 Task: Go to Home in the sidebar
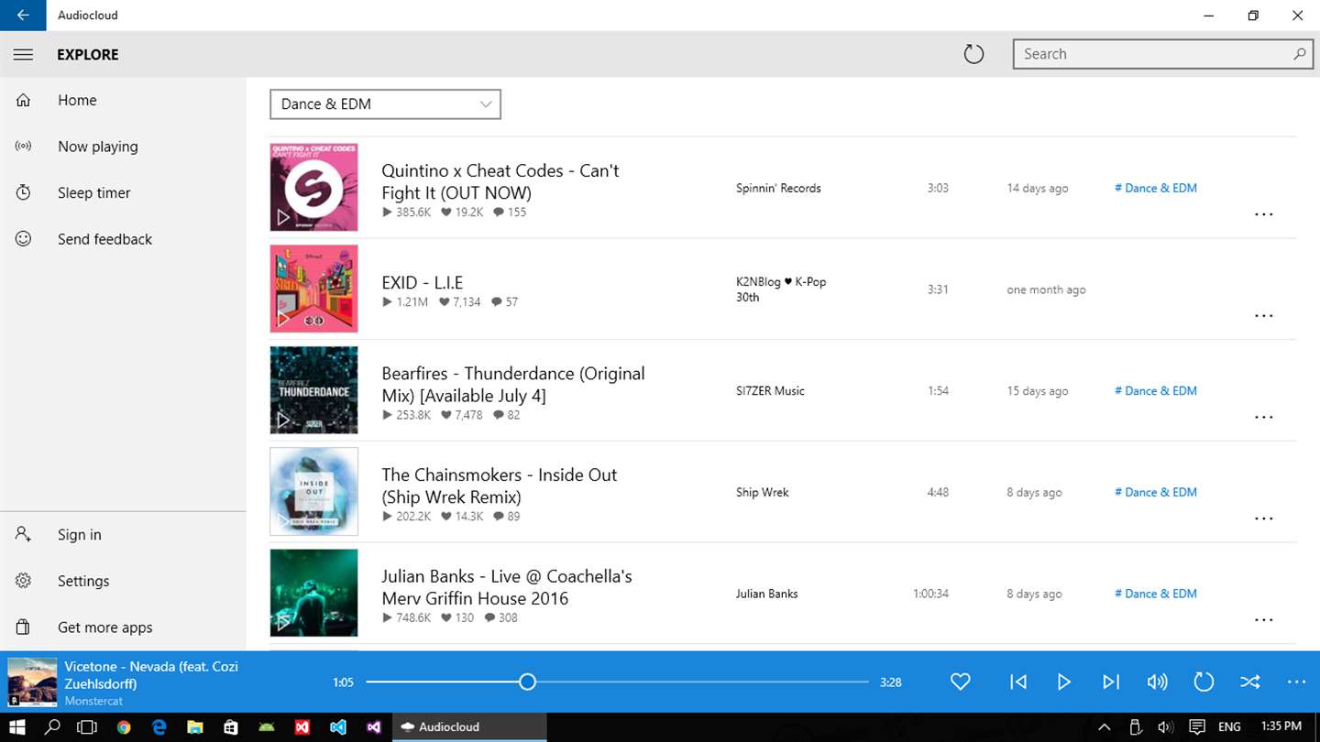click(123, 101)
